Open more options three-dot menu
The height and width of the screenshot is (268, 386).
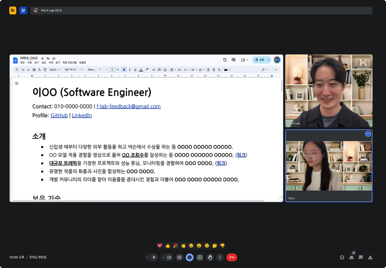tap(220, 257)
